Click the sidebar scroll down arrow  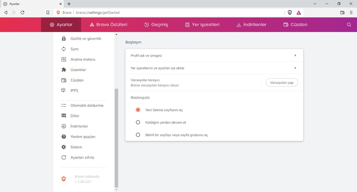click(x=117, y=190)
